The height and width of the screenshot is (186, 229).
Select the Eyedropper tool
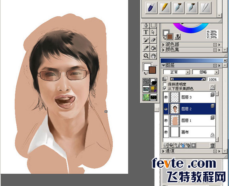tap(146, 48)
